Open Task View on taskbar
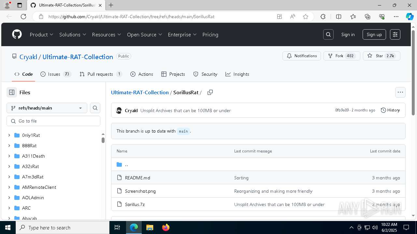The image size is (417, 234). (117, 227)
